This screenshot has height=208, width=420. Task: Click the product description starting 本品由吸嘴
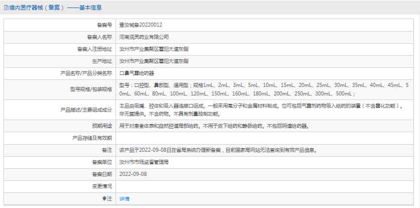coord(262,110)
